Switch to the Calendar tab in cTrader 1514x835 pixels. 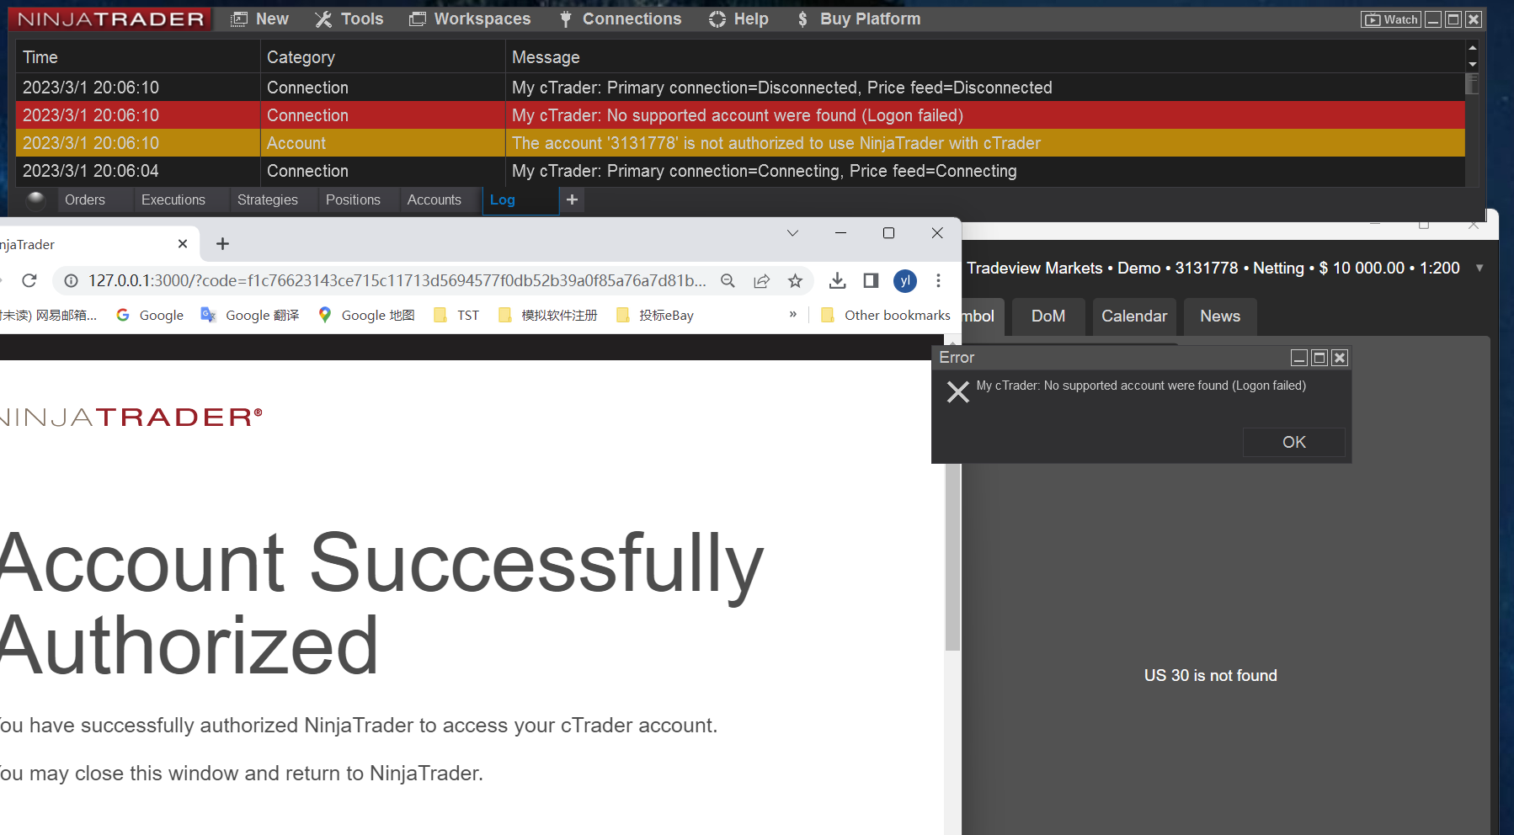tap(1134, 316)
